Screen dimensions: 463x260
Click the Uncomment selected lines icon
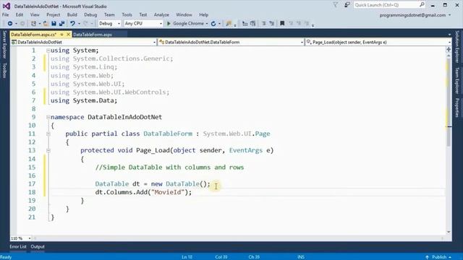[x=252, y=23]
